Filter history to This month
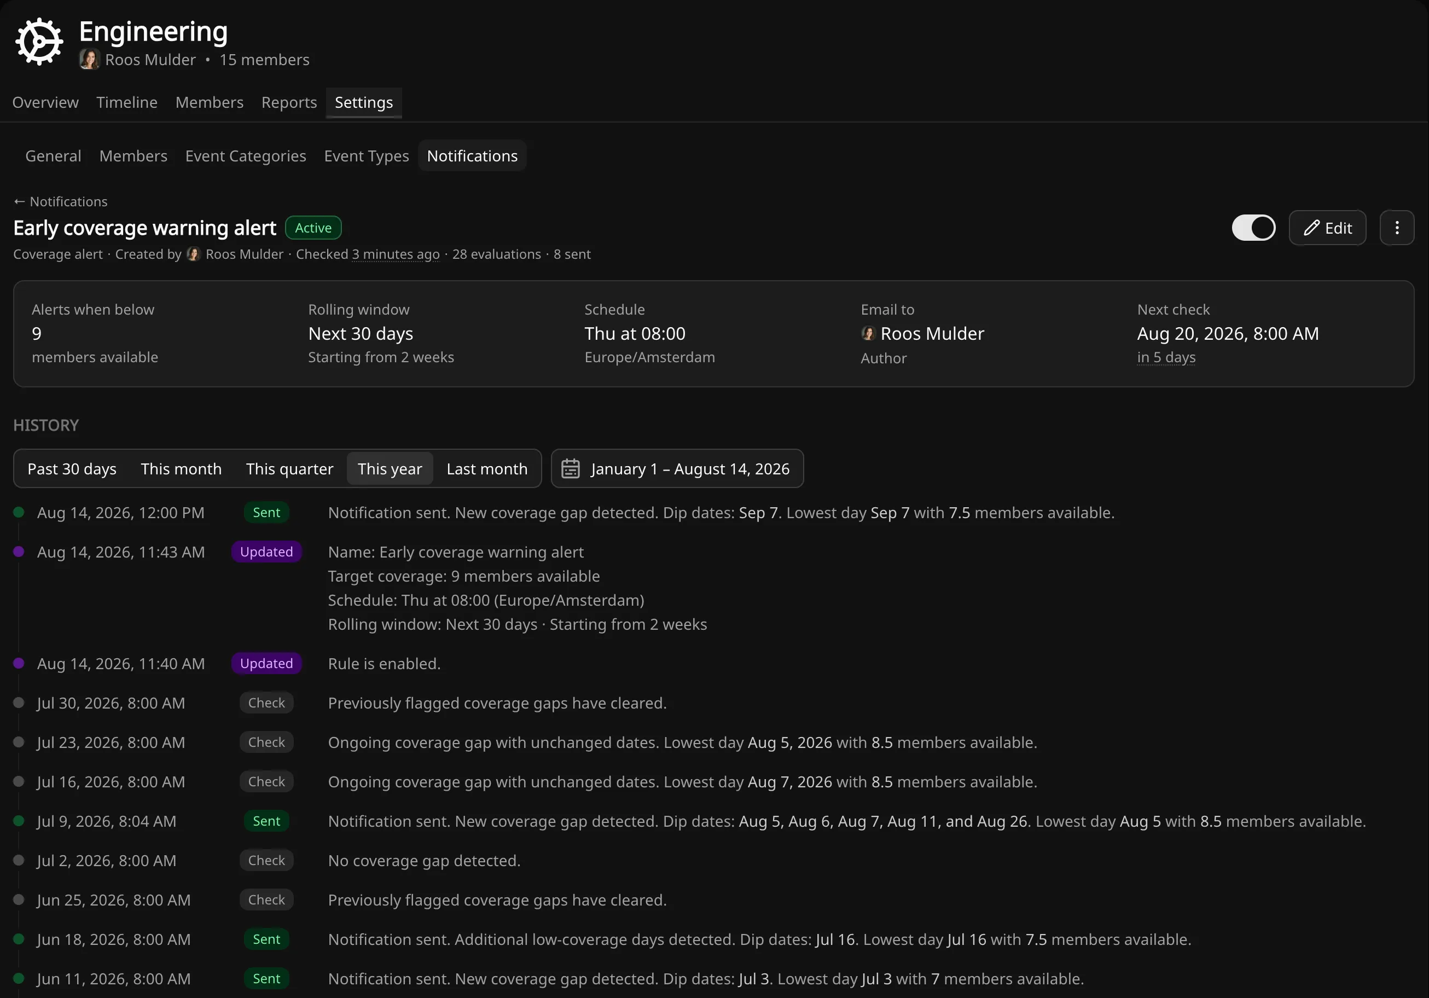The height and width of the screenshot is (998, 1429). tap(181, 469)
